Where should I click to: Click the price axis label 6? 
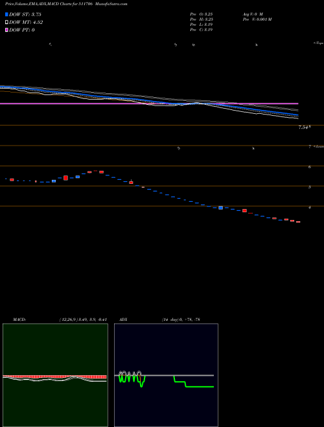pyautogui.click(x=310, y=167)
